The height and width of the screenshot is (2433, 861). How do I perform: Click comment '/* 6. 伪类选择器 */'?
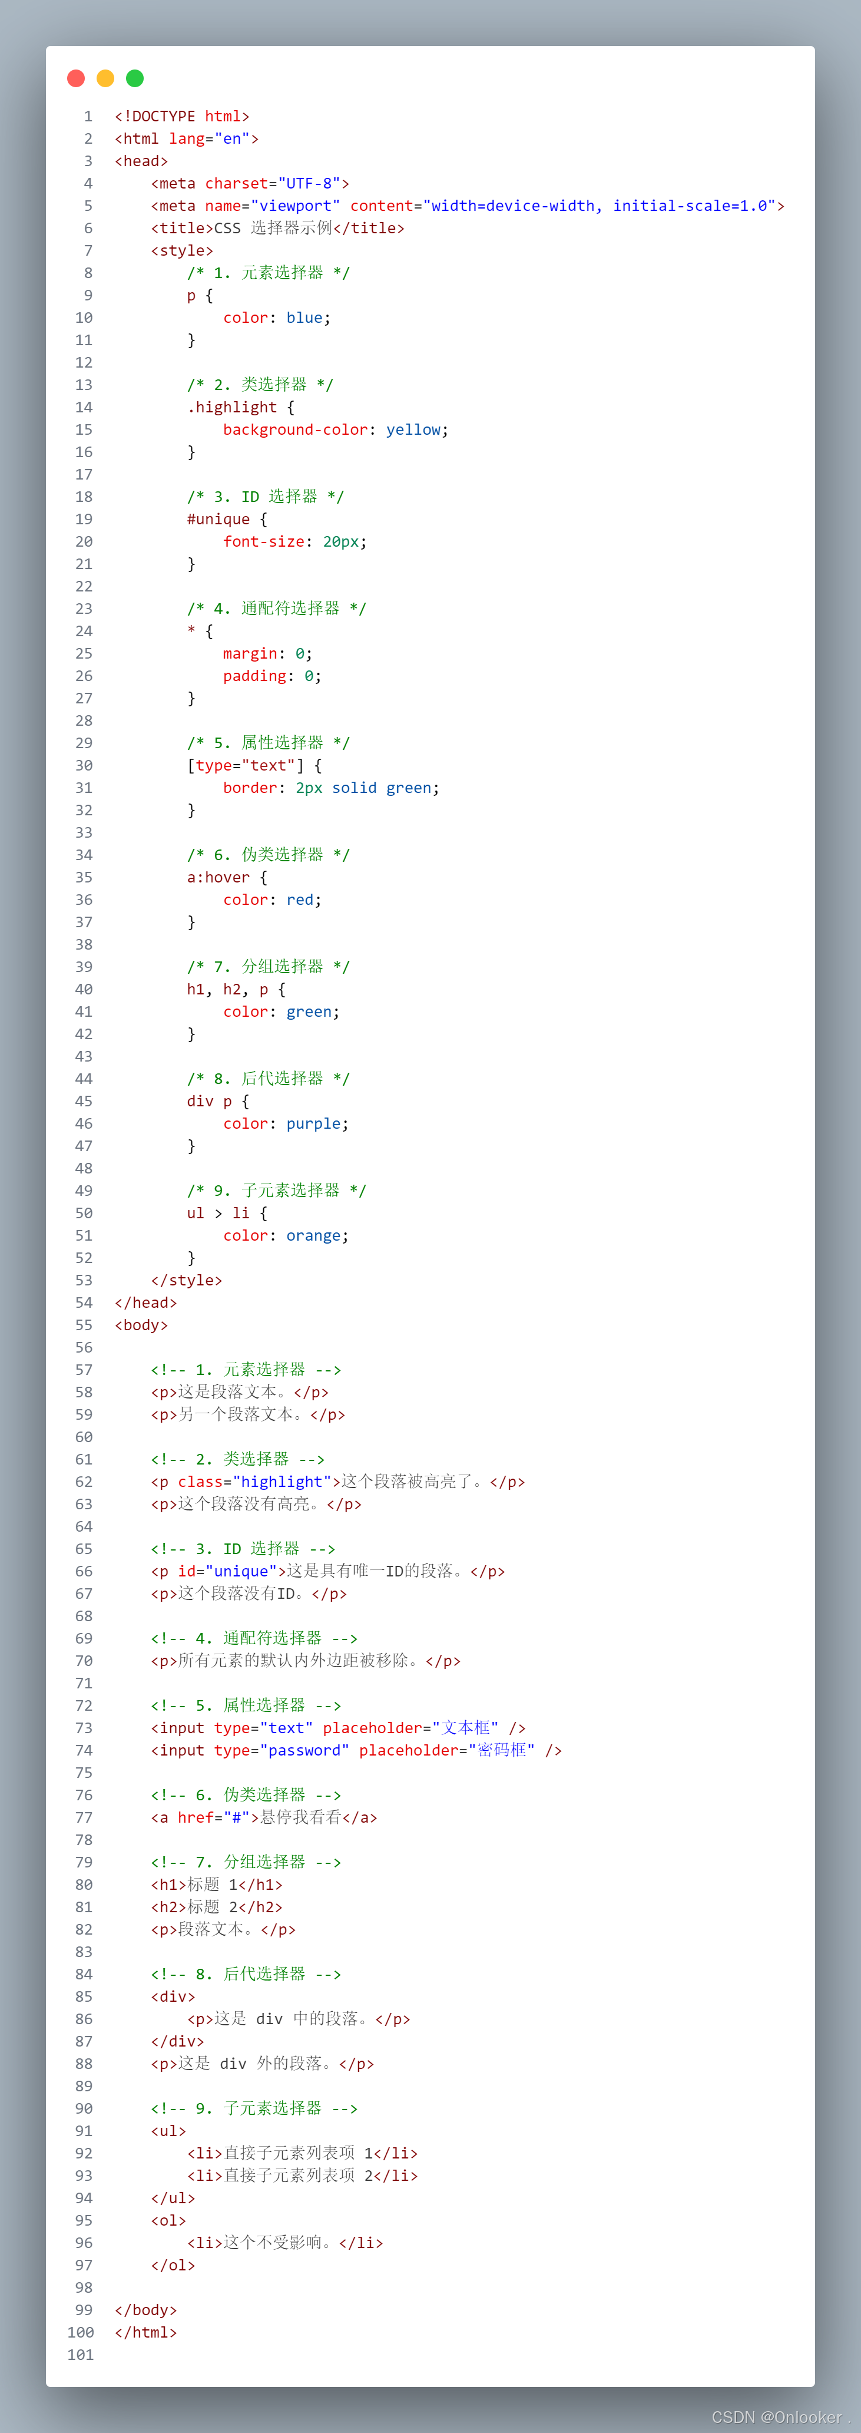coord(268,855)
